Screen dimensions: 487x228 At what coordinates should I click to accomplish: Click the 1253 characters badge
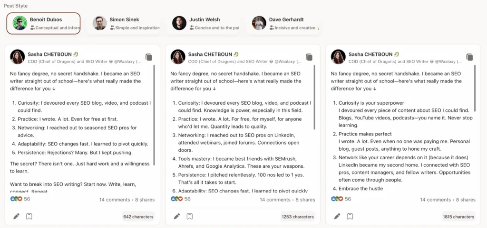click(x=298, y=217)
